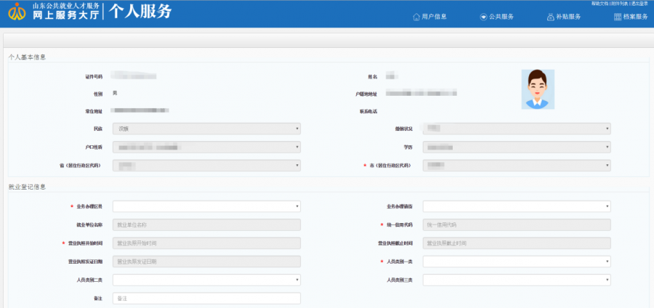Expand the 业务办理镇街 dropdown
The width and height of the screenshot is (654, 308).
pos(517,206)
